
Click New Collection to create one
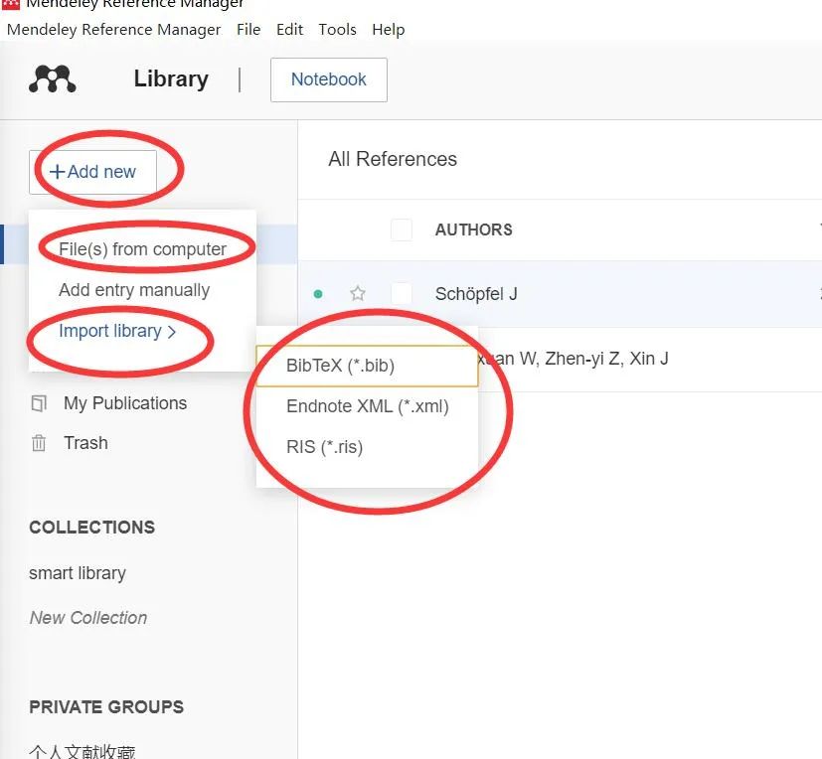click(x=88, y=618)
